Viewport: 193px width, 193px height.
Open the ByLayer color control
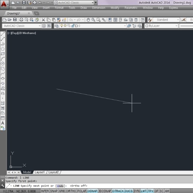161,26
